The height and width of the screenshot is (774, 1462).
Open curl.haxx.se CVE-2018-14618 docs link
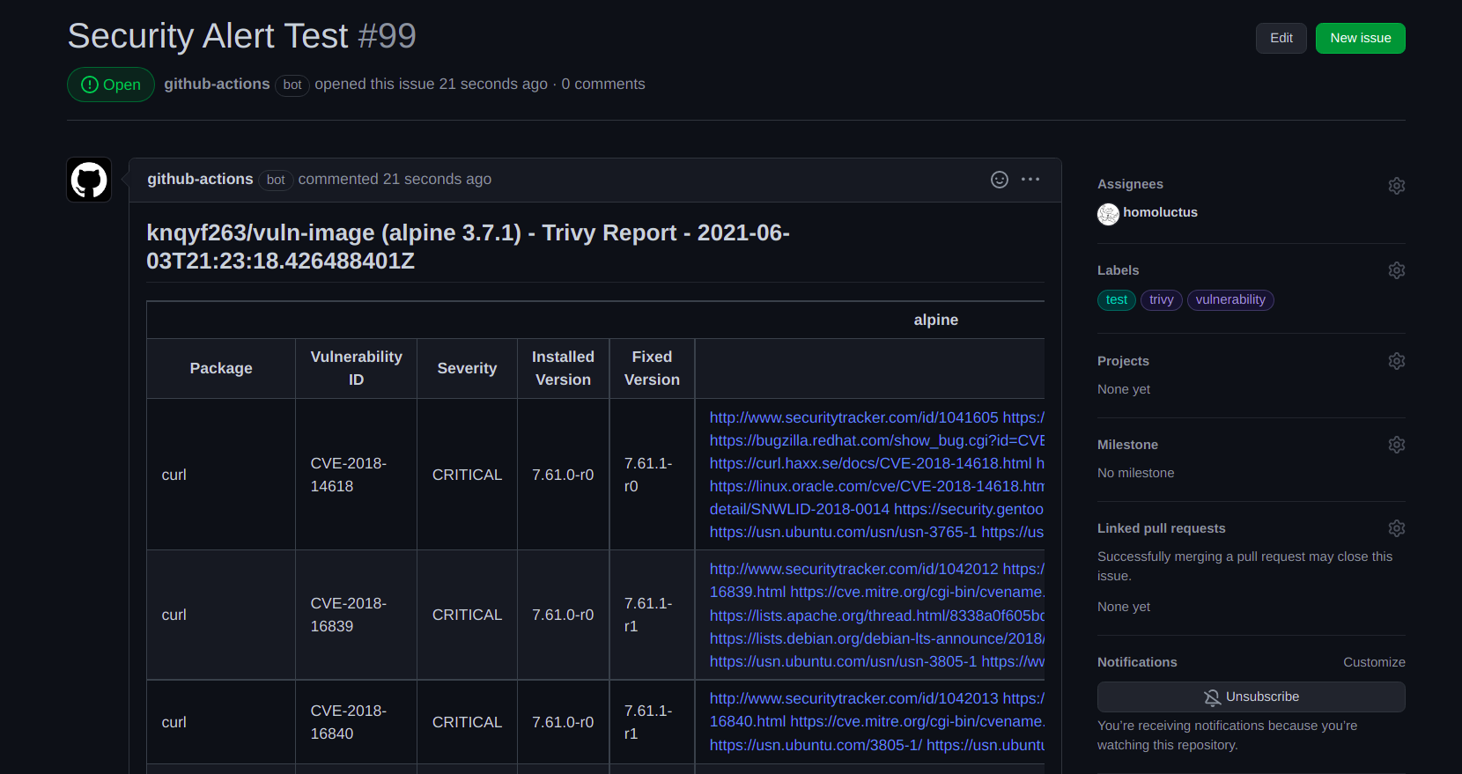click(871, 463)
